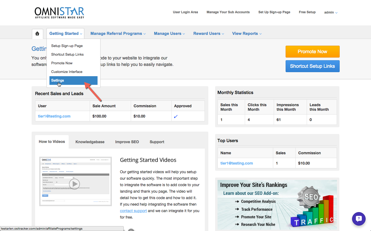
Task: Select Shortcut Setup Links menu entry
Action: tap(73, 54)
